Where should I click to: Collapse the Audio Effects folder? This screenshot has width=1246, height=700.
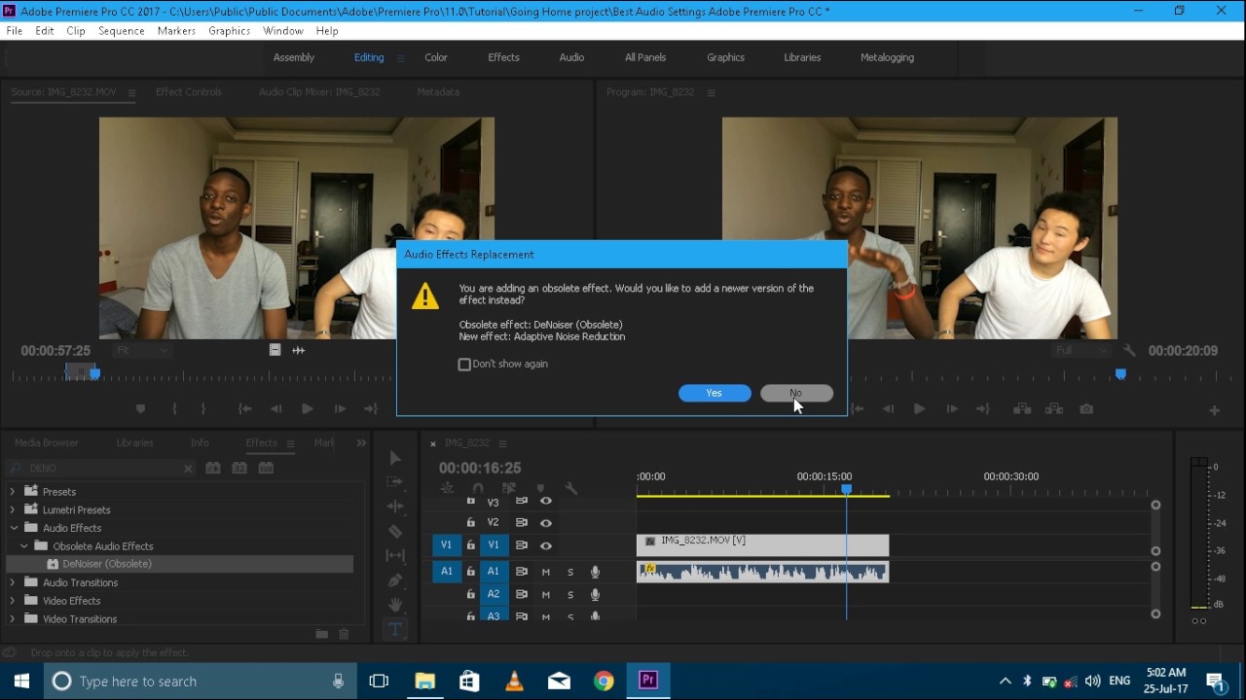pos(13,528)
